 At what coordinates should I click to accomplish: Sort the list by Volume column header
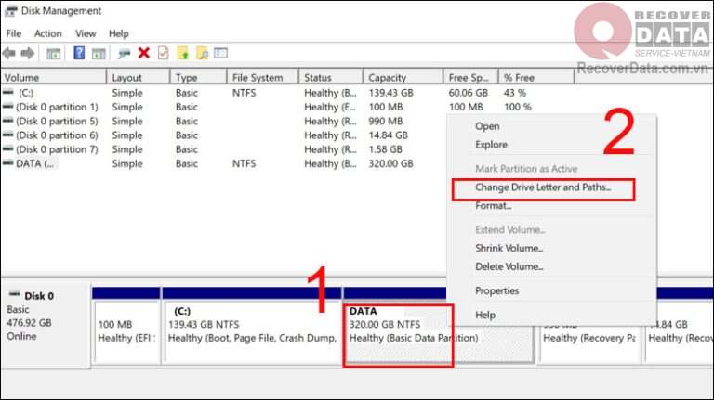[x=52, y=77]
